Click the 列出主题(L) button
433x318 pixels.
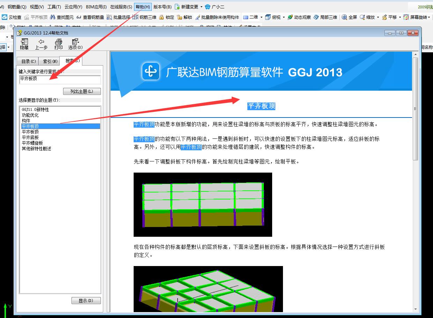82,91
